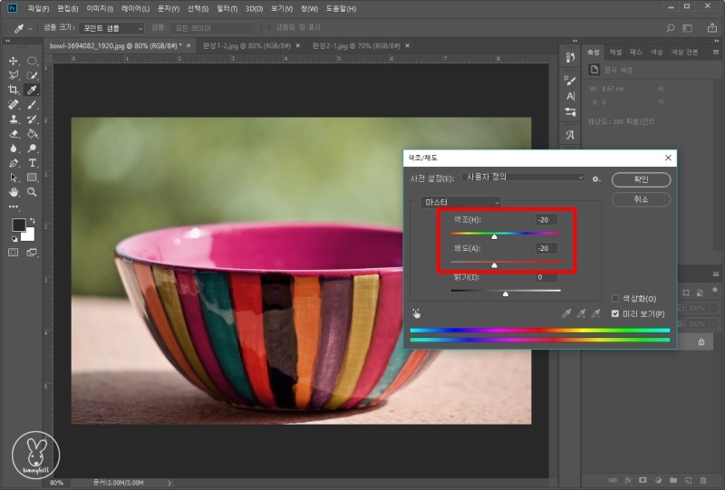Open the 필터(T) menu

226,8
